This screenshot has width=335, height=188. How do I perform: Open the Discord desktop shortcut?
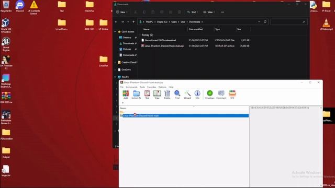(20, 6)
